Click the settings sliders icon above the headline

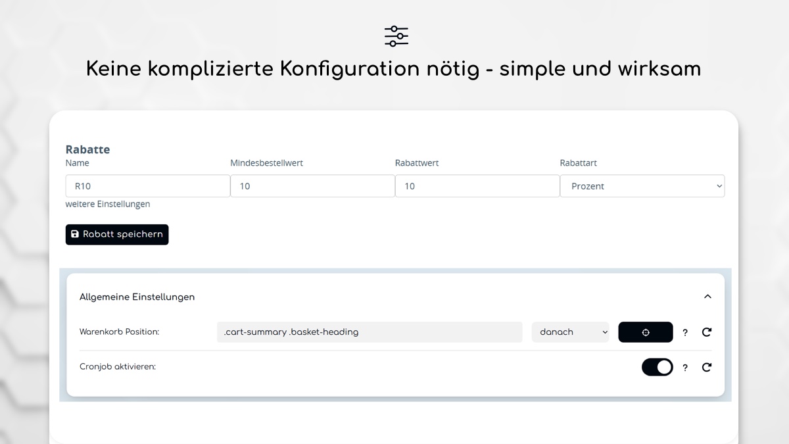click(x=396, y=36)
